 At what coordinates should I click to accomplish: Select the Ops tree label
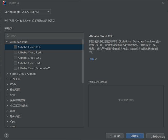click(x=13, y=121)
